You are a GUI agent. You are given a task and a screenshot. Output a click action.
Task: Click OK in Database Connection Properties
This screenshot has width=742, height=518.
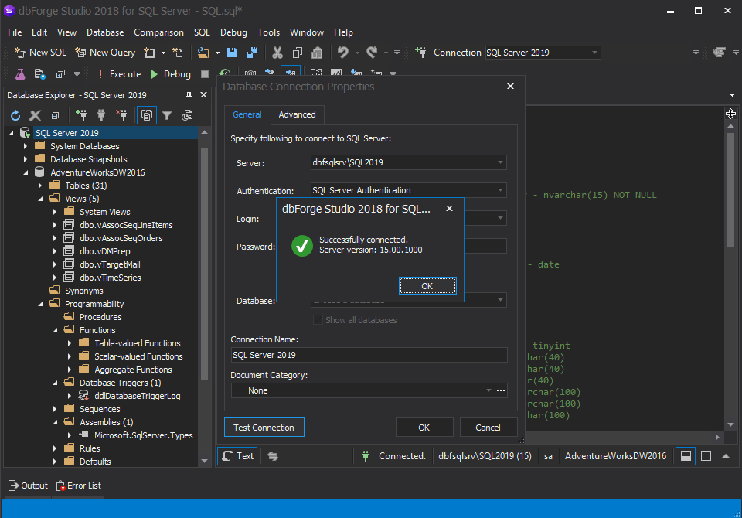point(424,428)
